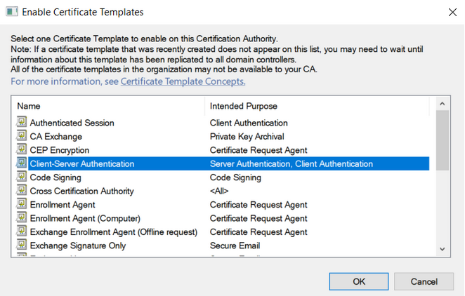This screenshot has width=465, height=296.
Task: Click the Client Authentication purpose cell
Action: (x=249, y=123)
